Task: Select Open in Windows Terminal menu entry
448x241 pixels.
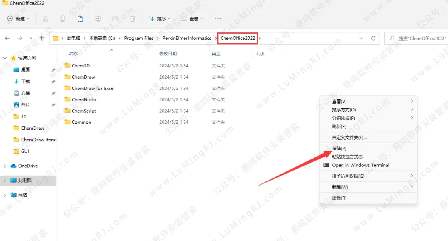Action: tap(360, 165)
